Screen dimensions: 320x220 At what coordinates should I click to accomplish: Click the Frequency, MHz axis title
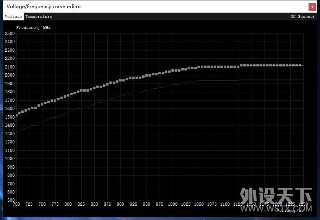[33, 28]
